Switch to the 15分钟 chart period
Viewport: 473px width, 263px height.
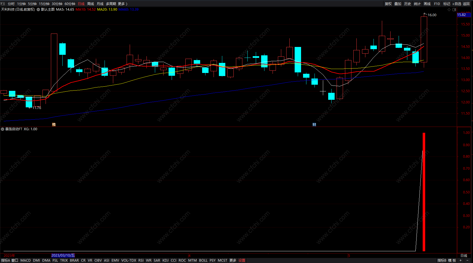(x=44, y=4)
